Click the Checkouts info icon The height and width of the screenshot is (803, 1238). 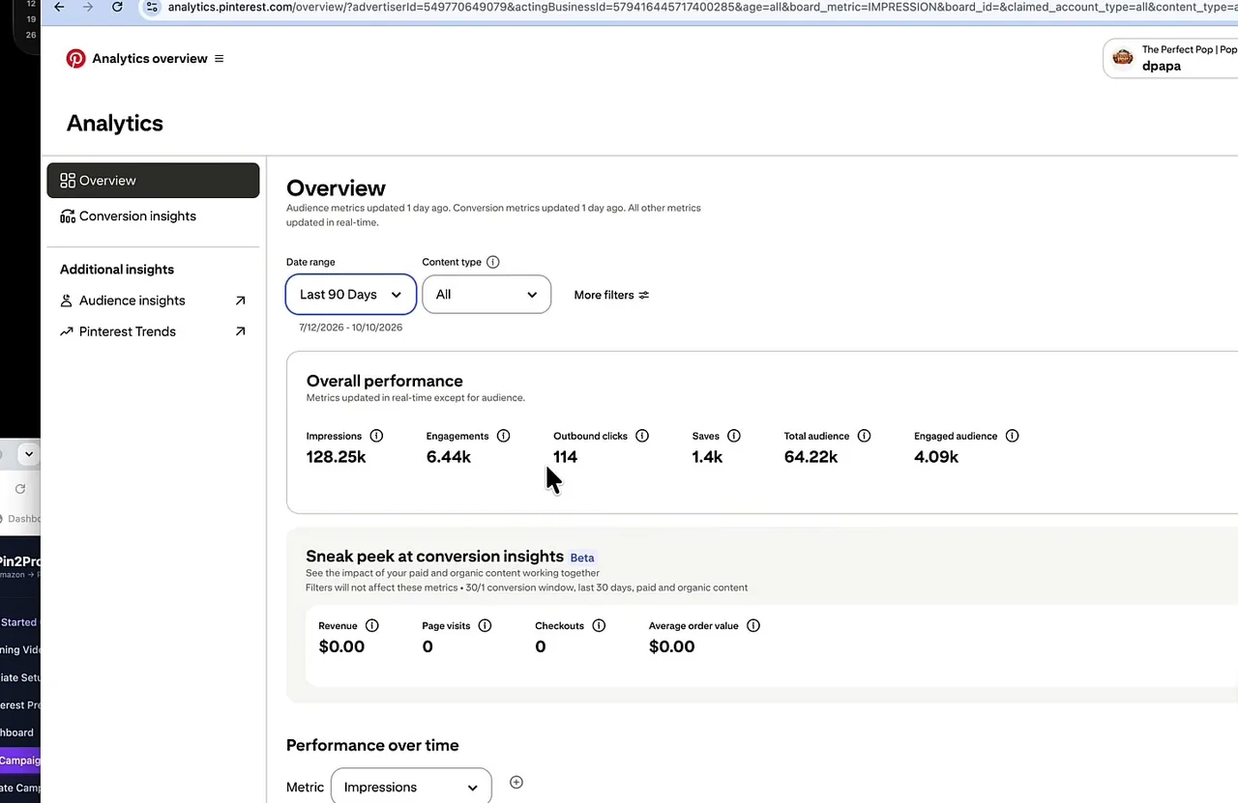[x=599, y=626]
